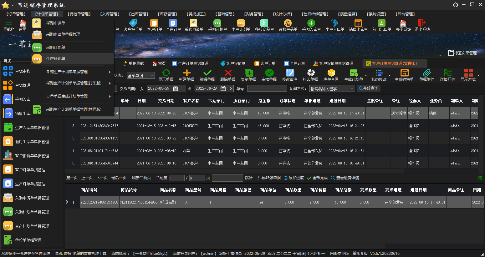This screenshot has height=257, width=485.
Task: Click 下一页 pagination link
Action: tap(102, 178)
